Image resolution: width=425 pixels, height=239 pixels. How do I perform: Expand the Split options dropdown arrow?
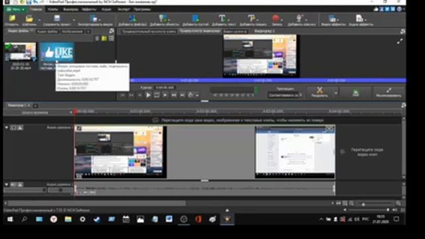click(336, 93)
